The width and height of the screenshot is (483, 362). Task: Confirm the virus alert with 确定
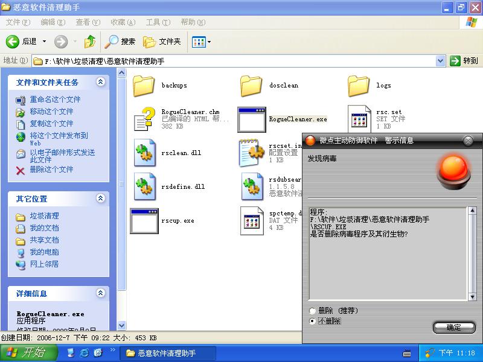pyautogui.click(x=454, y=328)
